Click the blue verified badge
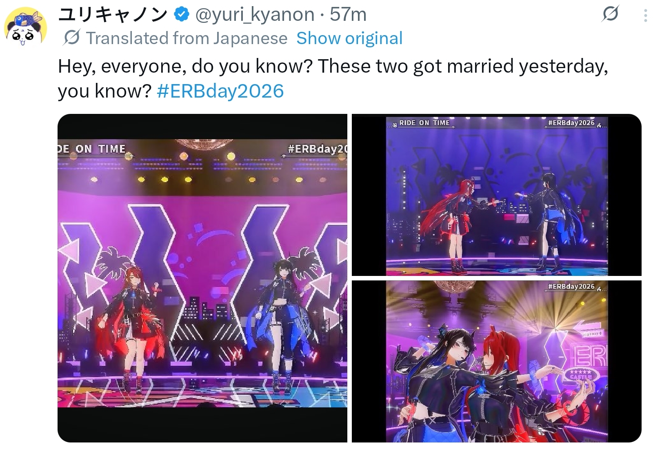Image resolution: width=662 pixels, height=449 pixels. click(181, 15)
